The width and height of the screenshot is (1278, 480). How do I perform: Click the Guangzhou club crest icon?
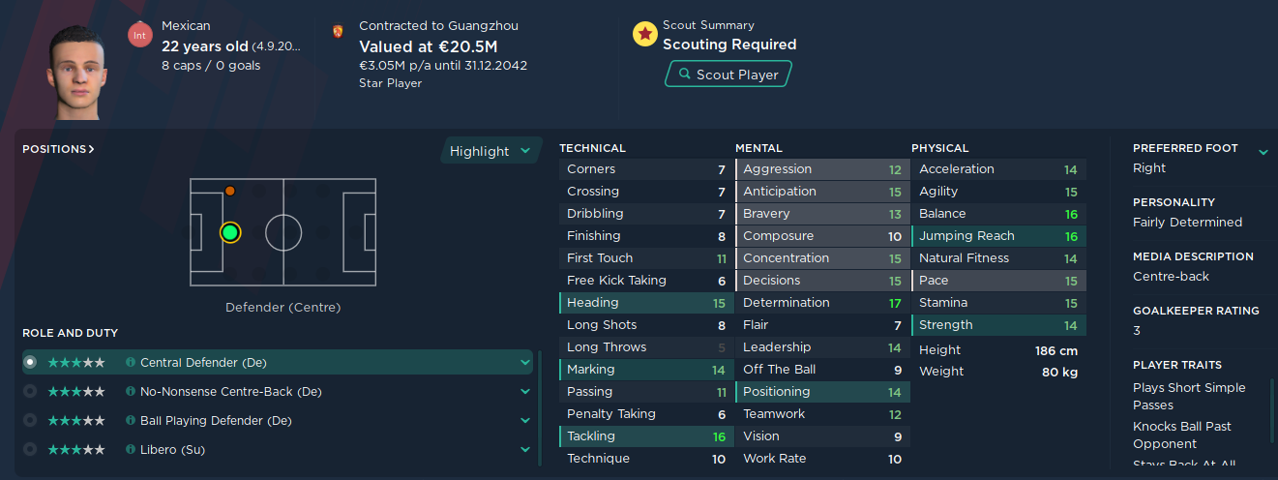(338, 31)
